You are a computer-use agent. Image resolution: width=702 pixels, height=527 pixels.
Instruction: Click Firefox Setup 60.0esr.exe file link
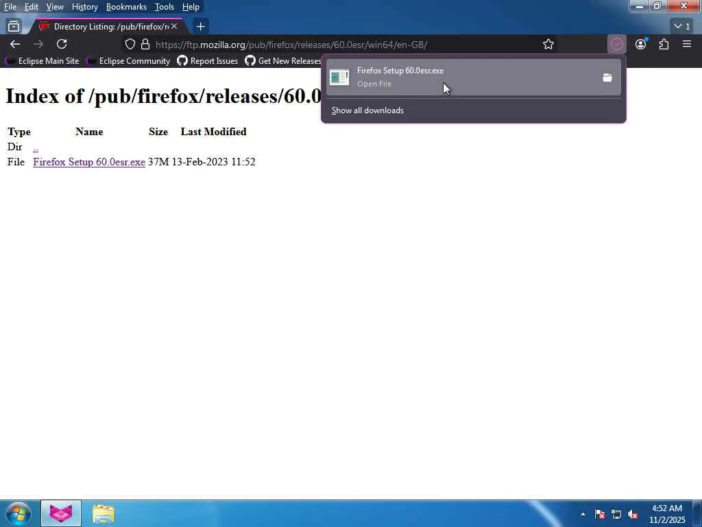[89, 162]
